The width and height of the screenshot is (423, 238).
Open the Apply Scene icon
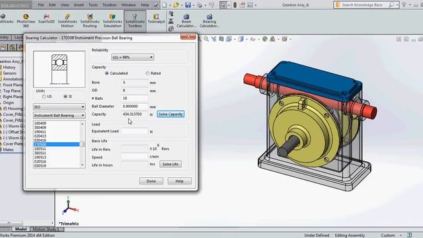pyautogui.click(x=272, y=39)
